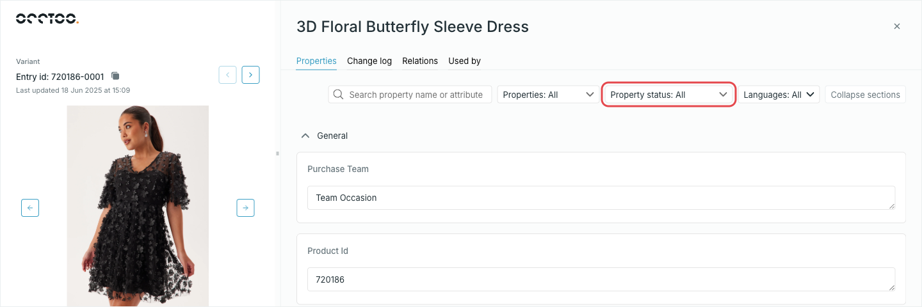Click the black dress product image
922x307 pixels.
pos(138,206)
